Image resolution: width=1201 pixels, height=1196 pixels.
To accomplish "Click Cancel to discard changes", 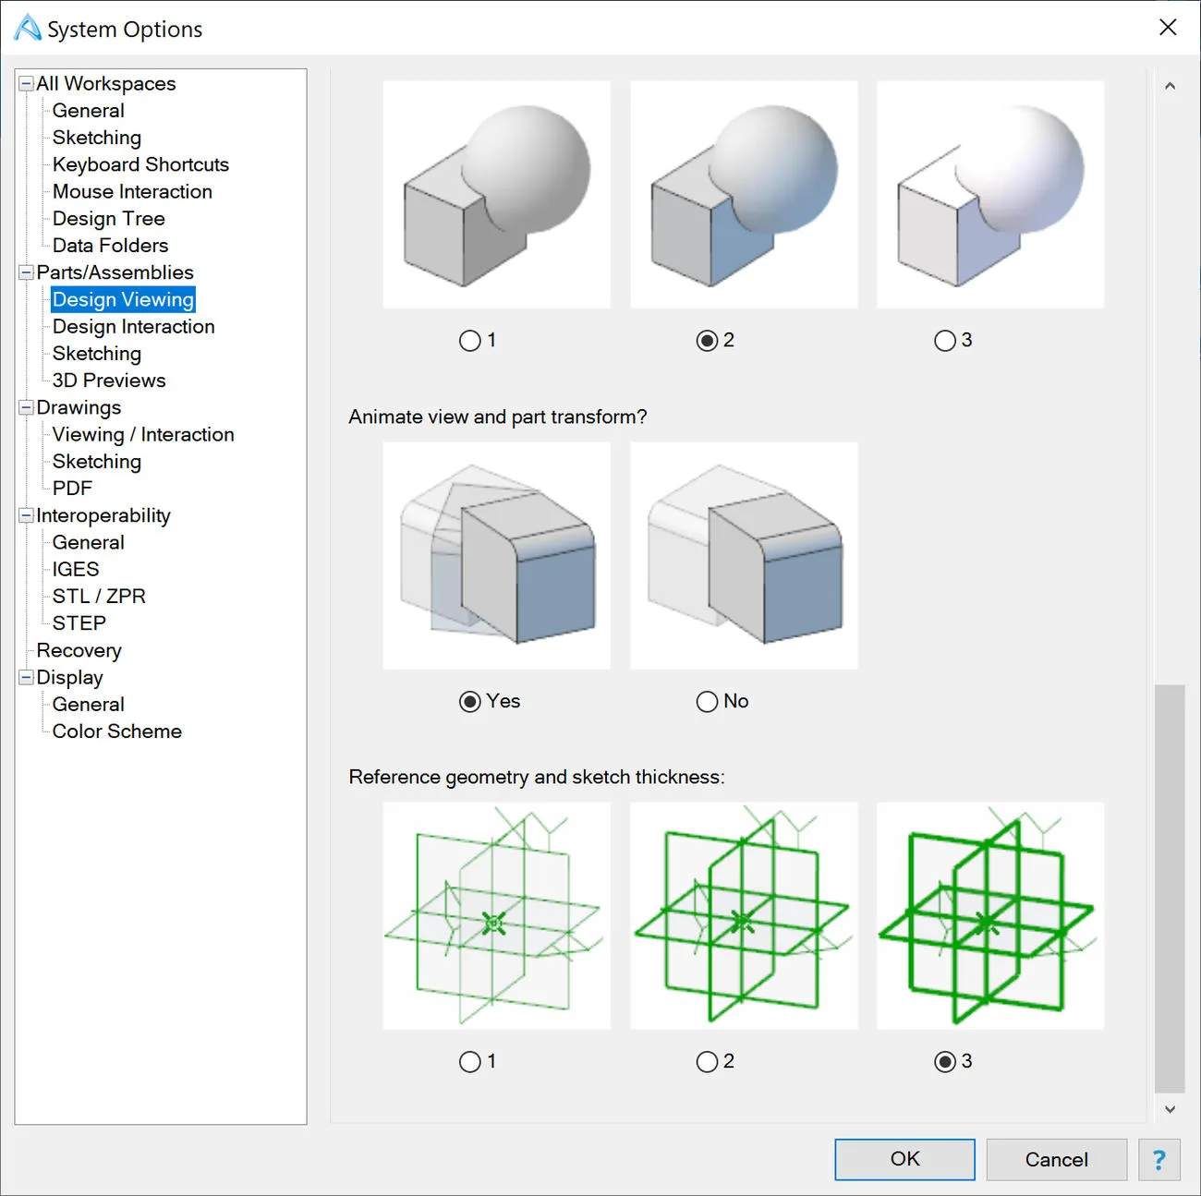I will tap(1057, 1159).
